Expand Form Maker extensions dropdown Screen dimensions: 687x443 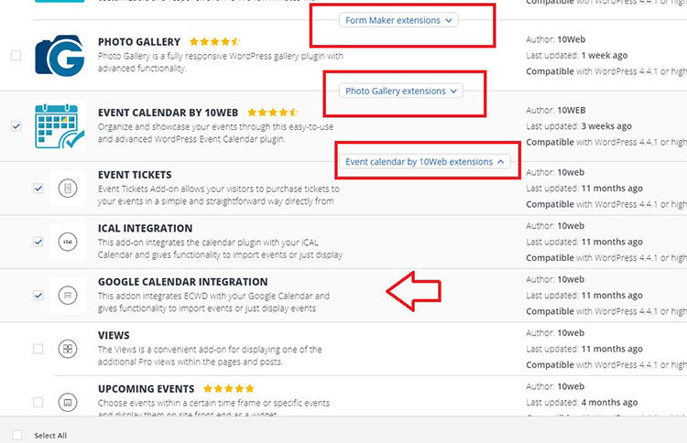398,20
